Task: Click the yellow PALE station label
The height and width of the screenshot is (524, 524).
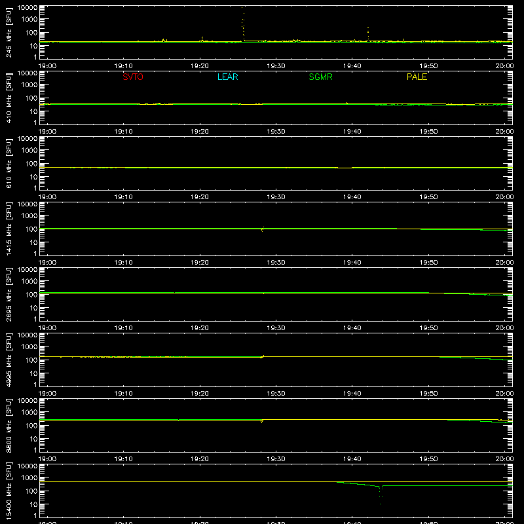Action: (417, 77)
